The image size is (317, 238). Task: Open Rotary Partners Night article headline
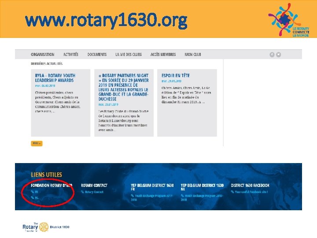coord(124,87)
